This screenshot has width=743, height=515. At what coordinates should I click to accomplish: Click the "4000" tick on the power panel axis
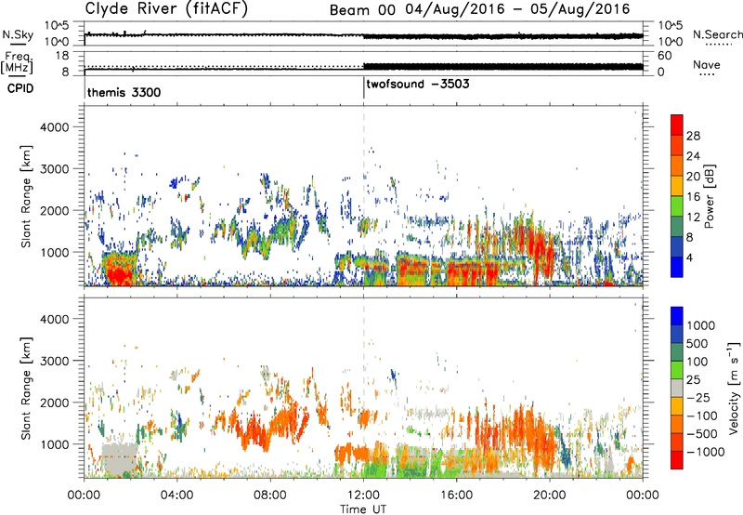55,127
